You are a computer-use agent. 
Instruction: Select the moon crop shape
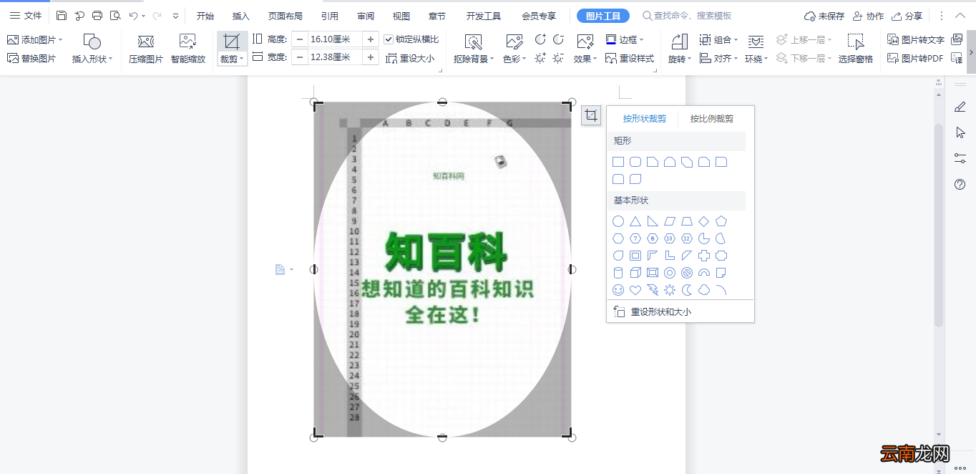687,290
